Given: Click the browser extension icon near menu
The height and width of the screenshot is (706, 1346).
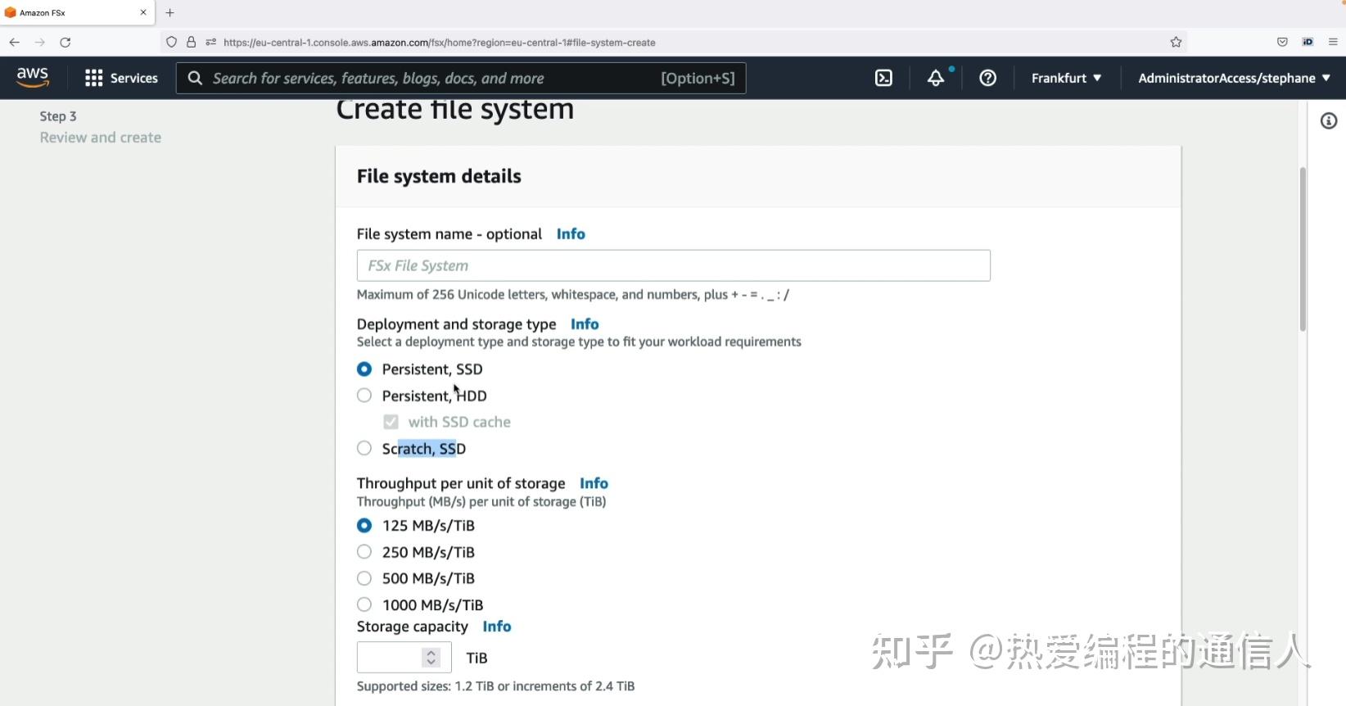Looking at the screenshot, I should click(1308, 42).
